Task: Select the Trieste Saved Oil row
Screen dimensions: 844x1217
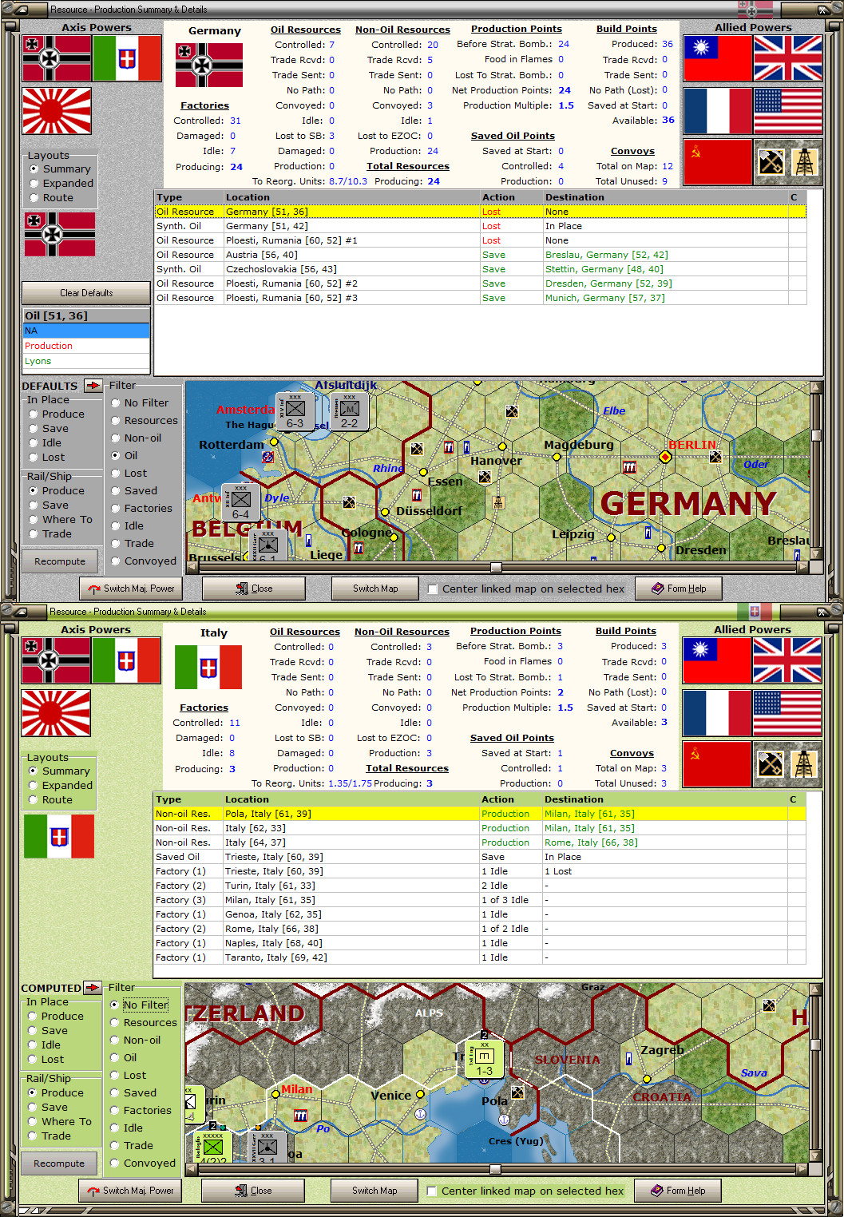Action: click(479, 857)
